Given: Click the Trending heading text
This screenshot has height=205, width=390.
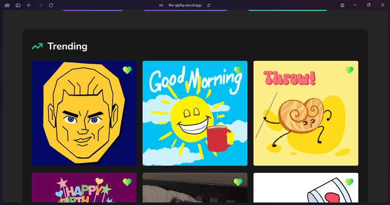Looking at the screenshot, I should point(67,46).
